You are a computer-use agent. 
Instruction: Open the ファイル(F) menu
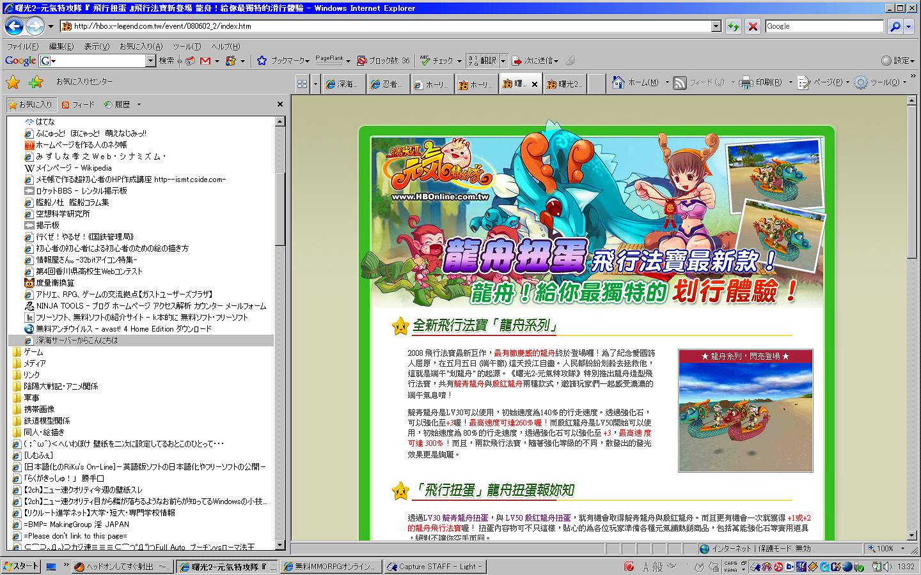coord(22,47)
